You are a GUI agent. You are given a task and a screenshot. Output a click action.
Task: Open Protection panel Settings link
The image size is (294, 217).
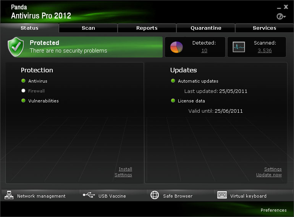(x=123, y=175)
